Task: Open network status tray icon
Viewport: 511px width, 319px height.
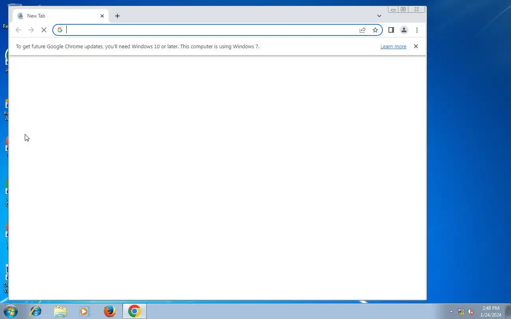Action: (461, 311)
